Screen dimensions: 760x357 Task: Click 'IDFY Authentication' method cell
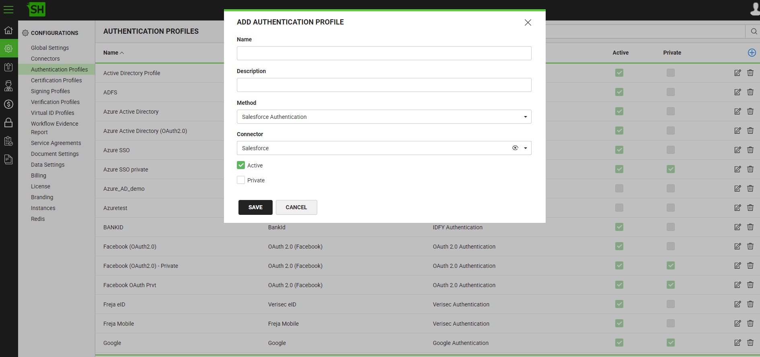pyautogui.click(x=458, y=227)
